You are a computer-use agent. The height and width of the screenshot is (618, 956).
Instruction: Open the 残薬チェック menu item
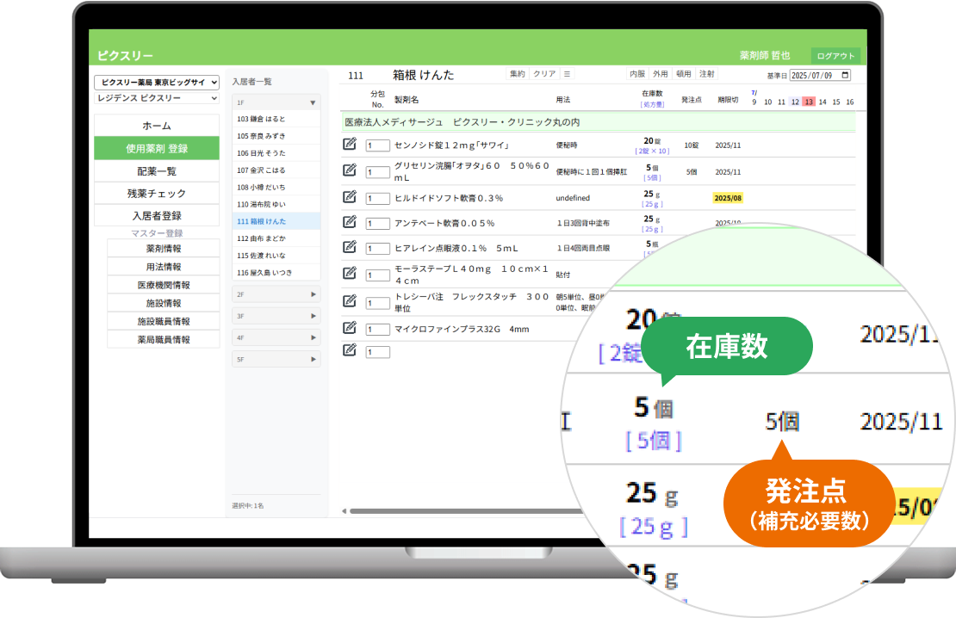pyautogui.click(x=155, y=193)
